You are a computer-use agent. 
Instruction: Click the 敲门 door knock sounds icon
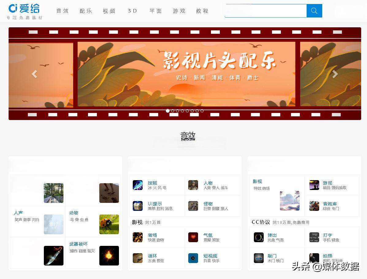[x=259, y=258]
